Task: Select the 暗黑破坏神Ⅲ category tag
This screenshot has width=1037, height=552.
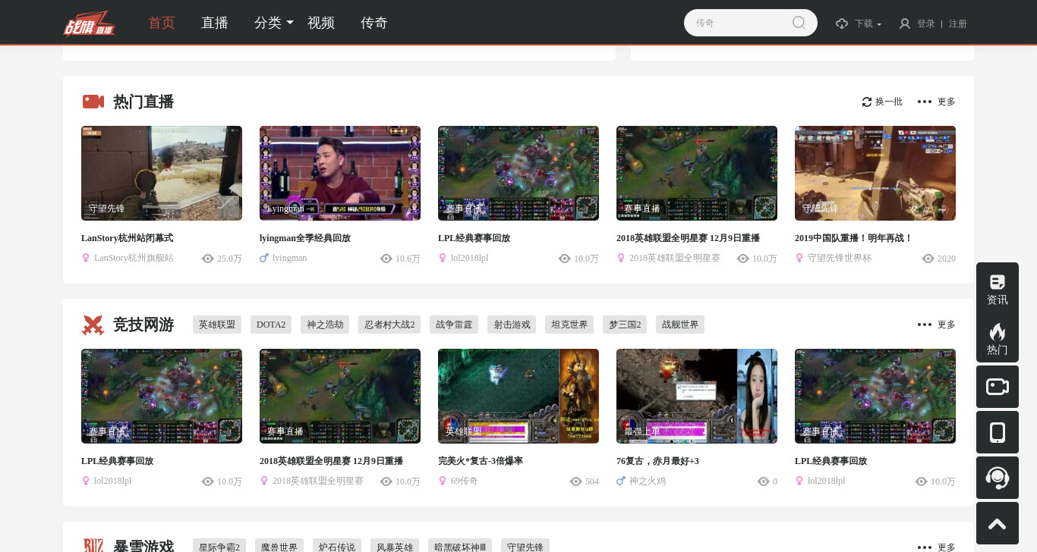Action: [460, 546]
